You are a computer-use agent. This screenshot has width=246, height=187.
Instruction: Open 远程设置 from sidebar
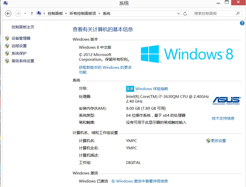click(19, 46)
